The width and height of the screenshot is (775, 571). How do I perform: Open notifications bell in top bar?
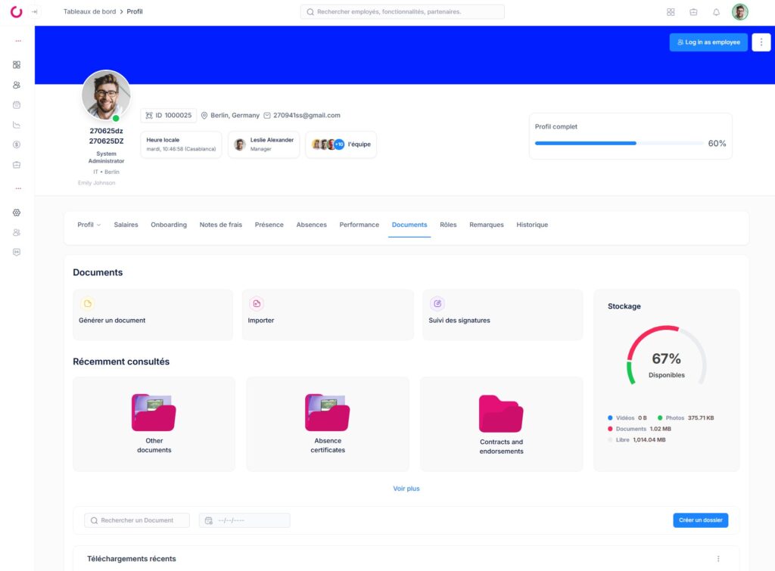click(x=716, y=12)
